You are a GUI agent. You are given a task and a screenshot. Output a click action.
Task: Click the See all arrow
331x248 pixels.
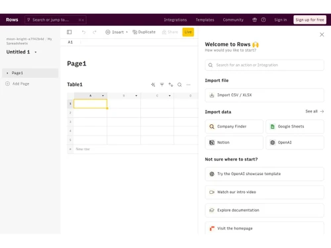(322, 112)
